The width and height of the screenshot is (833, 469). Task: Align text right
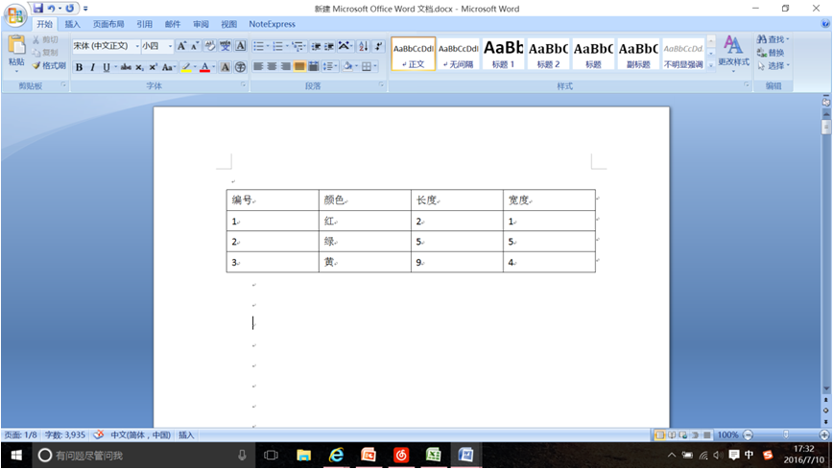click(286, 66)
